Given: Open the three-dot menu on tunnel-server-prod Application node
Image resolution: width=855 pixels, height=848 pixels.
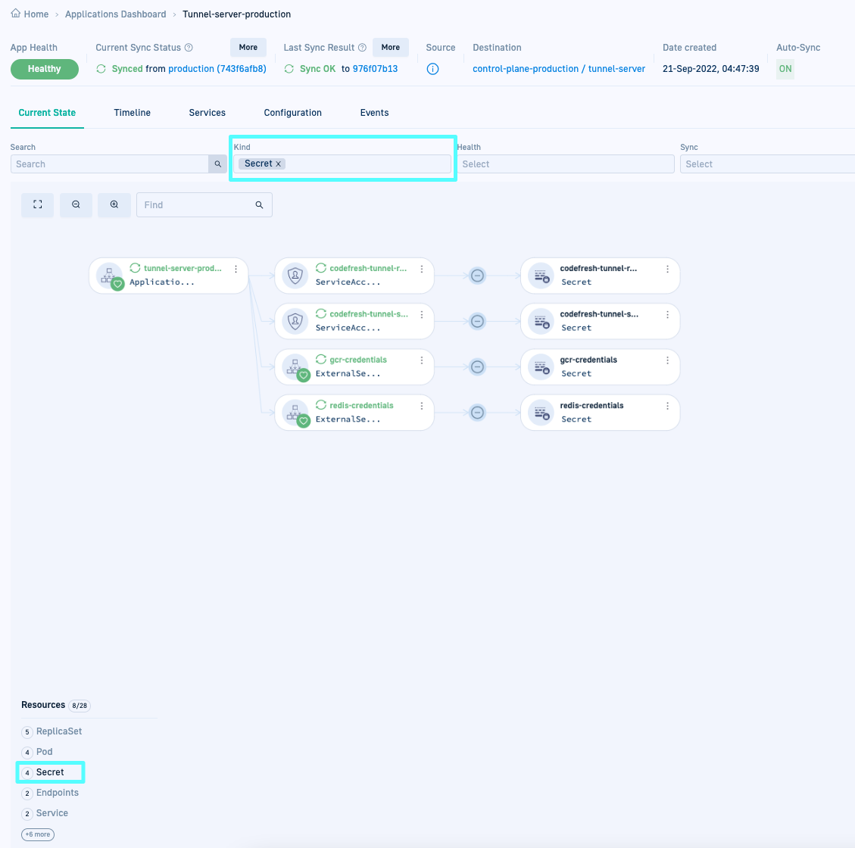Looking at the screenshot, I should 236,269.
